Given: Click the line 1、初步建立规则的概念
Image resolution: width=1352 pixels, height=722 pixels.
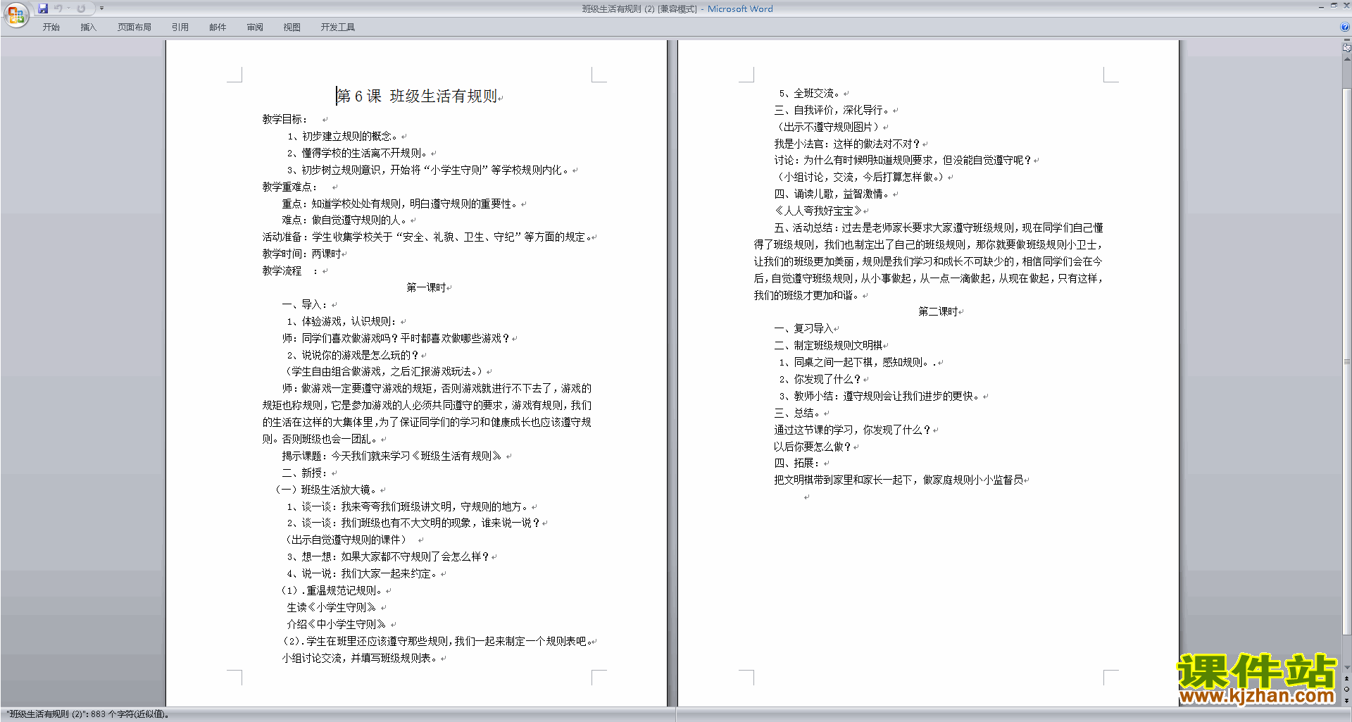Looking at the screenshot, I should [343, 136].
